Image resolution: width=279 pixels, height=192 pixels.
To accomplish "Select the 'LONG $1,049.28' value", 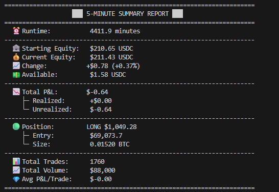I will pos(111,127).
